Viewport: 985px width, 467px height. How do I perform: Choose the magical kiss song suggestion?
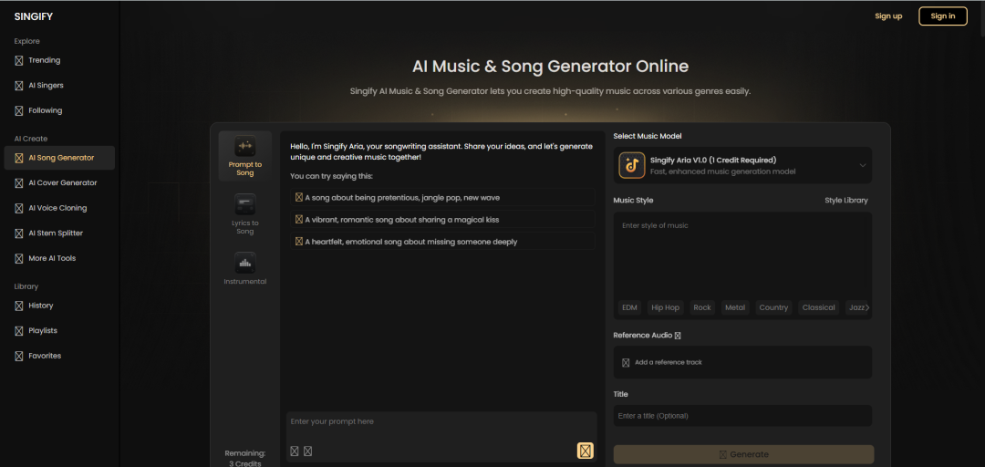coord(442,219)
